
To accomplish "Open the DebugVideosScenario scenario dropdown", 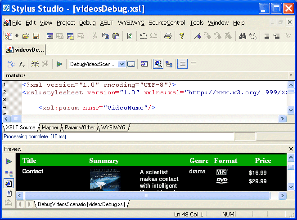I will 121,64.
